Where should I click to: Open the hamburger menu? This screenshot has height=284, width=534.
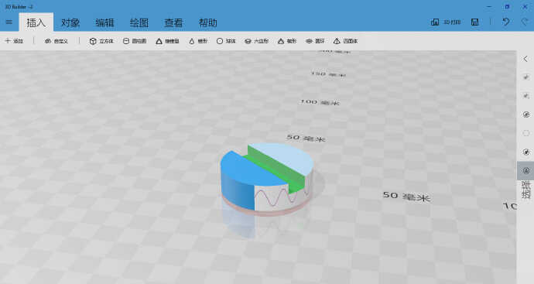(x=9, y=22)
